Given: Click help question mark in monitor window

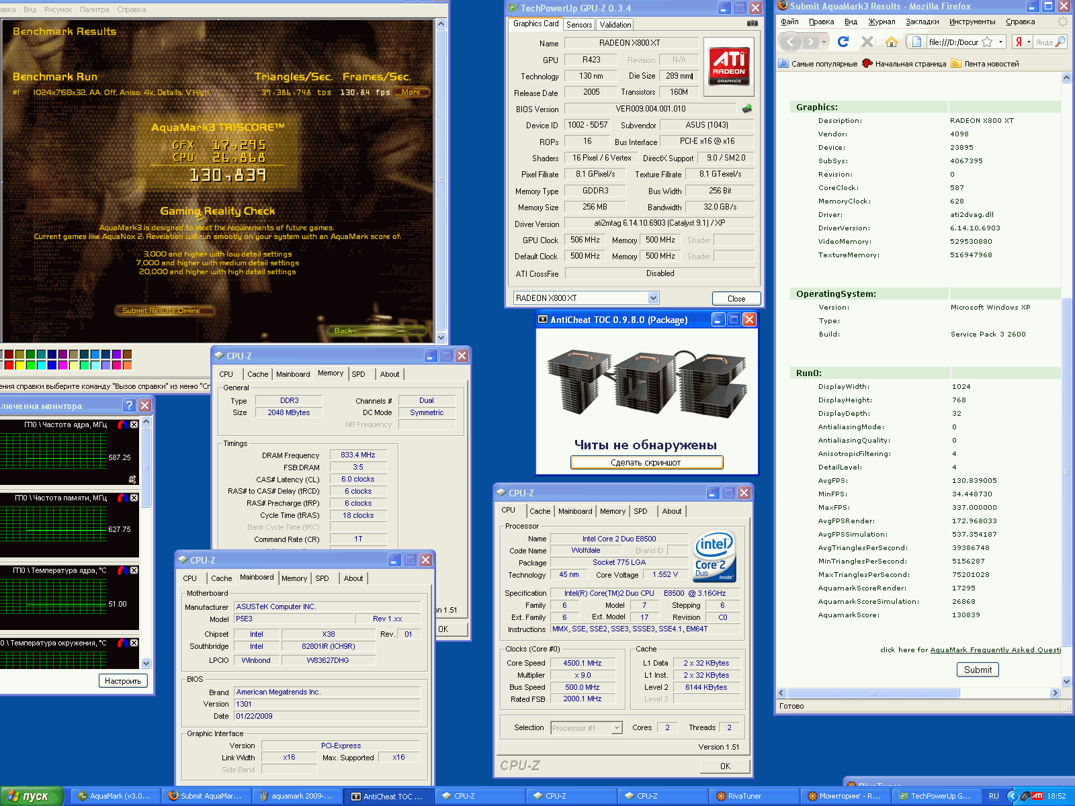Looking at the screenshot, I should pos(129,406).
